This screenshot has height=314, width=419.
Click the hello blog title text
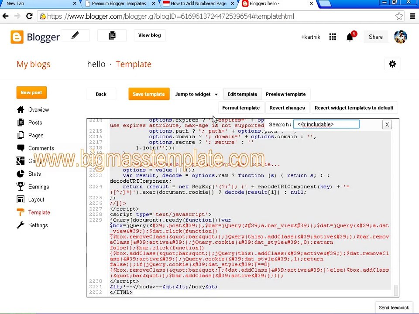[x=96, y=64]
